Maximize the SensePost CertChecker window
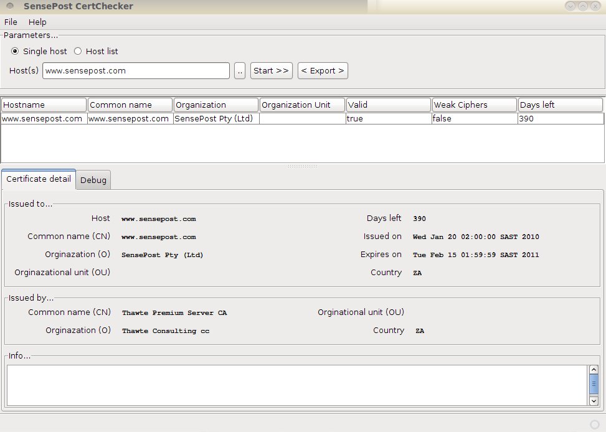Screen dimensions: 606x432 click(583, 6)
